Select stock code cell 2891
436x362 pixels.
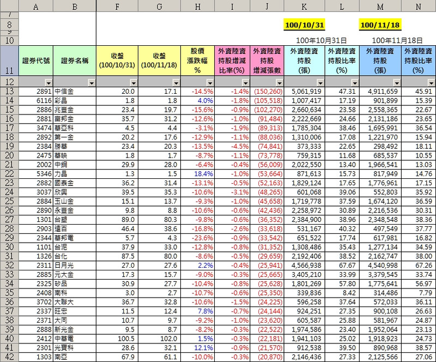pyautogui.click(x=36, y=92)
